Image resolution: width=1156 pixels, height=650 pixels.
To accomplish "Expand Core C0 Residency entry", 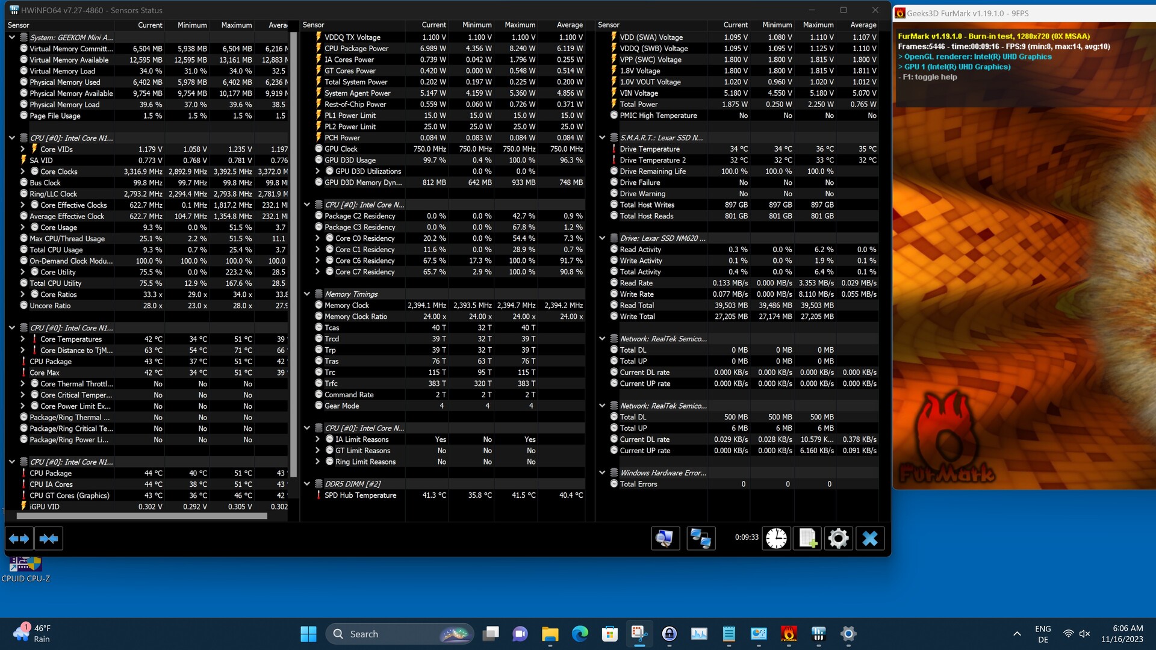I will tap(318, 238).
